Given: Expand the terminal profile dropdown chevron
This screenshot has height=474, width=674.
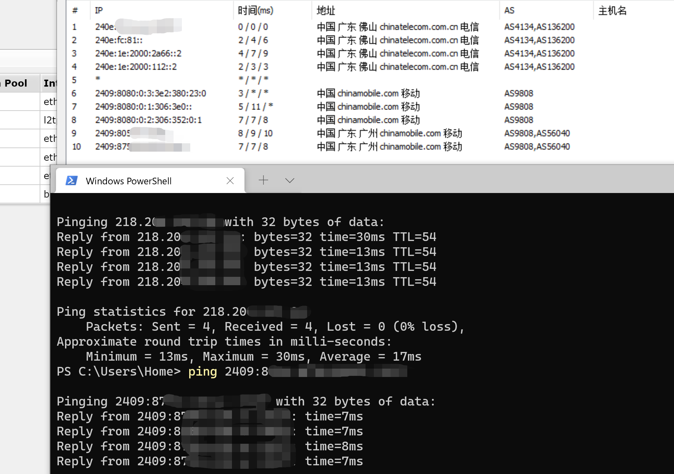Looking at the screenshot, I should [x=289, y=180].
